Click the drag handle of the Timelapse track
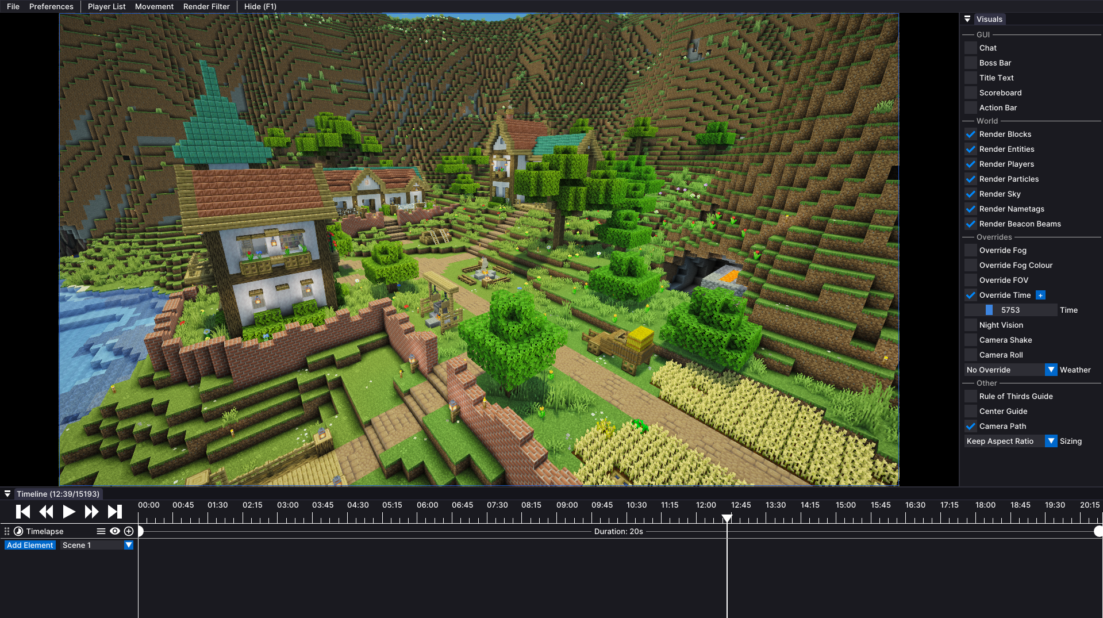The image size is (1103, 618). [7, 531]
